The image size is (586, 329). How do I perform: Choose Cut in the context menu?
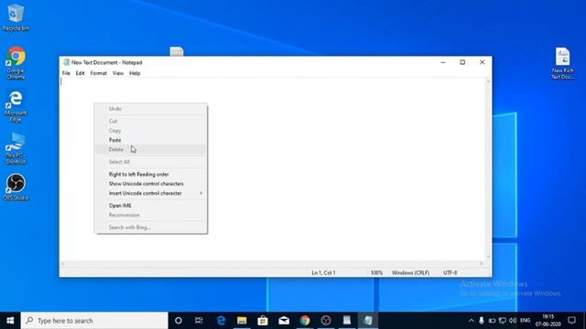[x=150, y=121]
